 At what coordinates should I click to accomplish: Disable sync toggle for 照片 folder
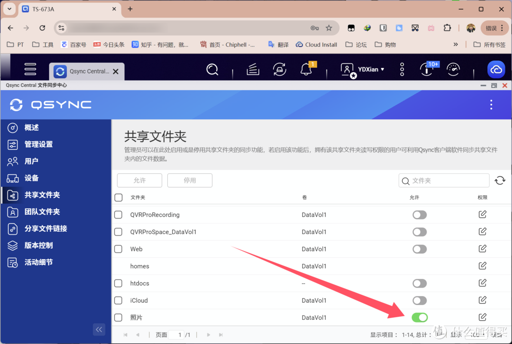click(420, 317)
